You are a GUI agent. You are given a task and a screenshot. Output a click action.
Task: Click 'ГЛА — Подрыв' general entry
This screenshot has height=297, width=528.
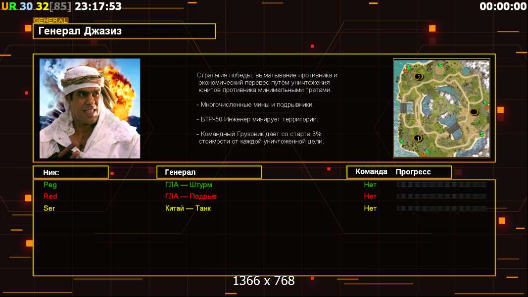[x=191, y=197]
